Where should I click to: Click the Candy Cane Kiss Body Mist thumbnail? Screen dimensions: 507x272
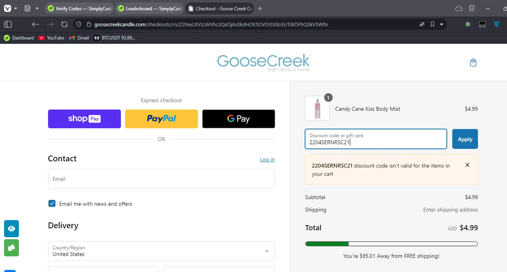[317, 108]
